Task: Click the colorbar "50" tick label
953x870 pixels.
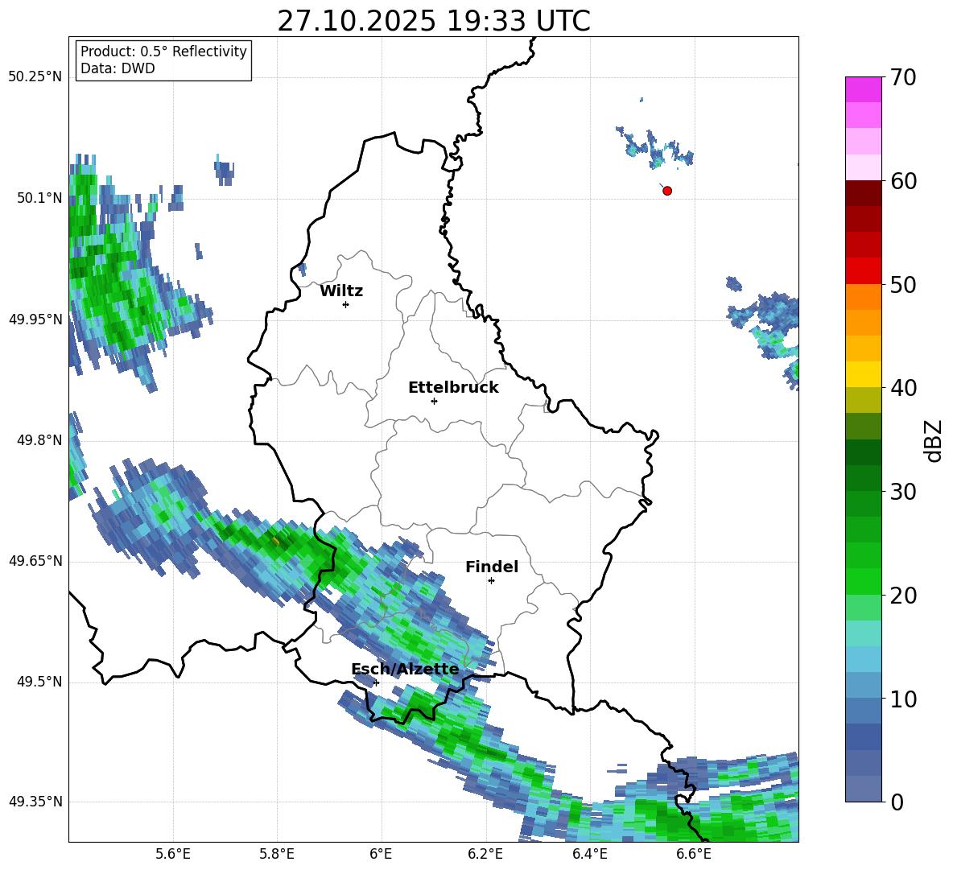Action: click(x=903, y=285)
